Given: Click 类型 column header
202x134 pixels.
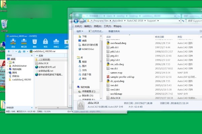Looking at the screenshot, I should pyautogui.click(x=180, y=37).
